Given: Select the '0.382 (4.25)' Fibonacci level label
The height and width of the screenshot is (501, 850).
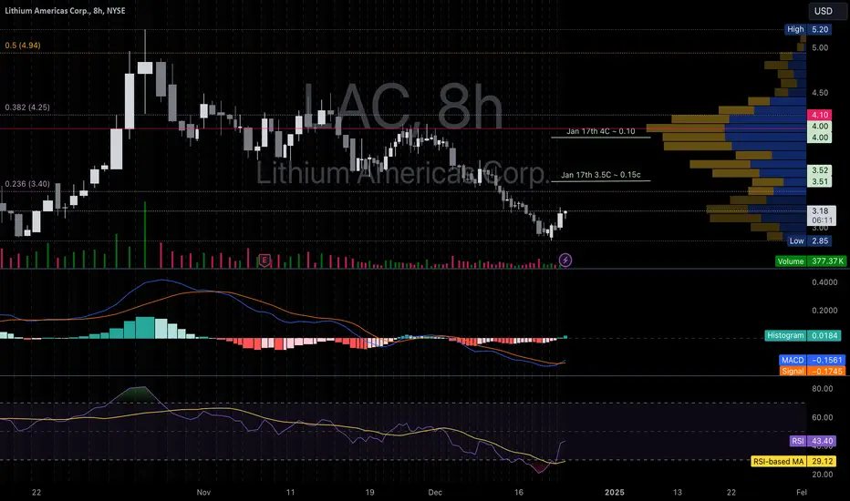Looking at the screenshot, I should point(27,107).
